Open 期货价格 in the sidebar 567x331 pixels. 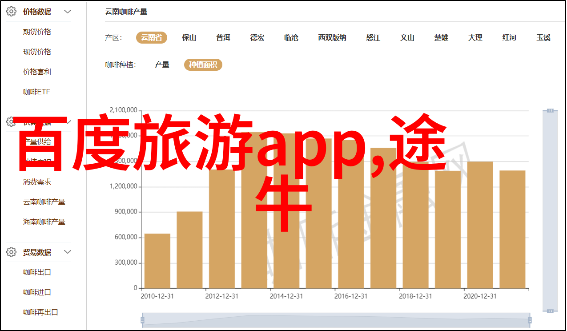point(37,32)
